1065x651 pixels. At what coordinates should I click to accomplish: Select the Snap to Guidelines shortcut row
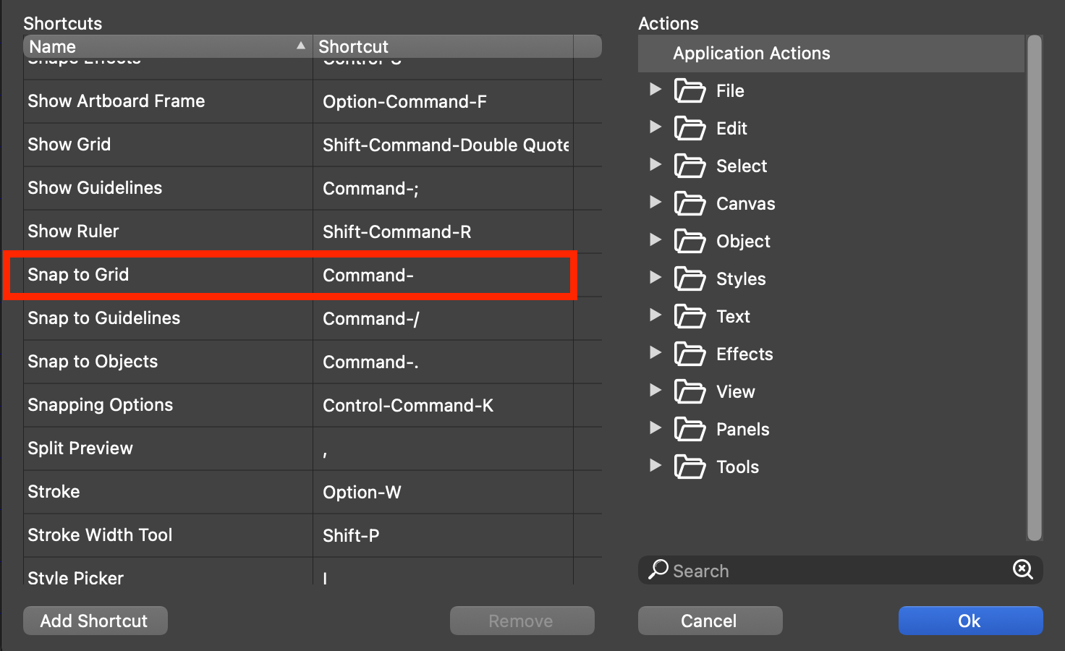[289, 318]
